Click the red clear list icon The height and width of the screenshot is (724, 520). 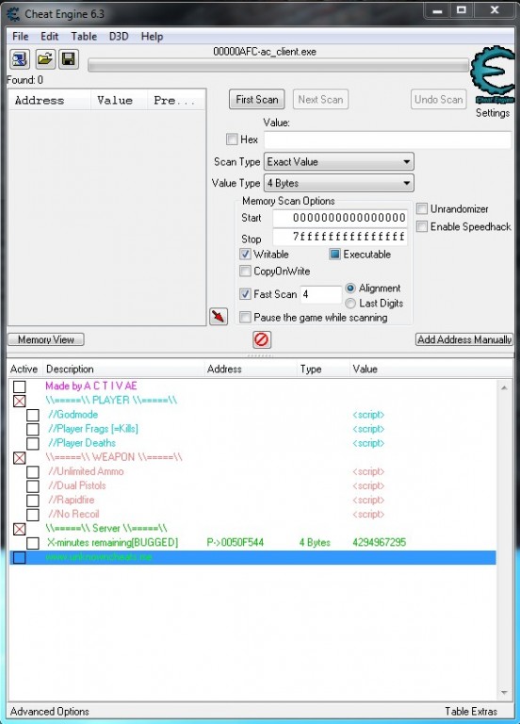262,339
